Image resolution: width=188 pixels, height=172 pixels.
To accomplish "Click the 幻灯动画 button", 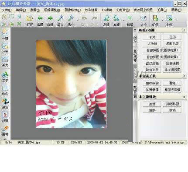I will pos(152,63).
